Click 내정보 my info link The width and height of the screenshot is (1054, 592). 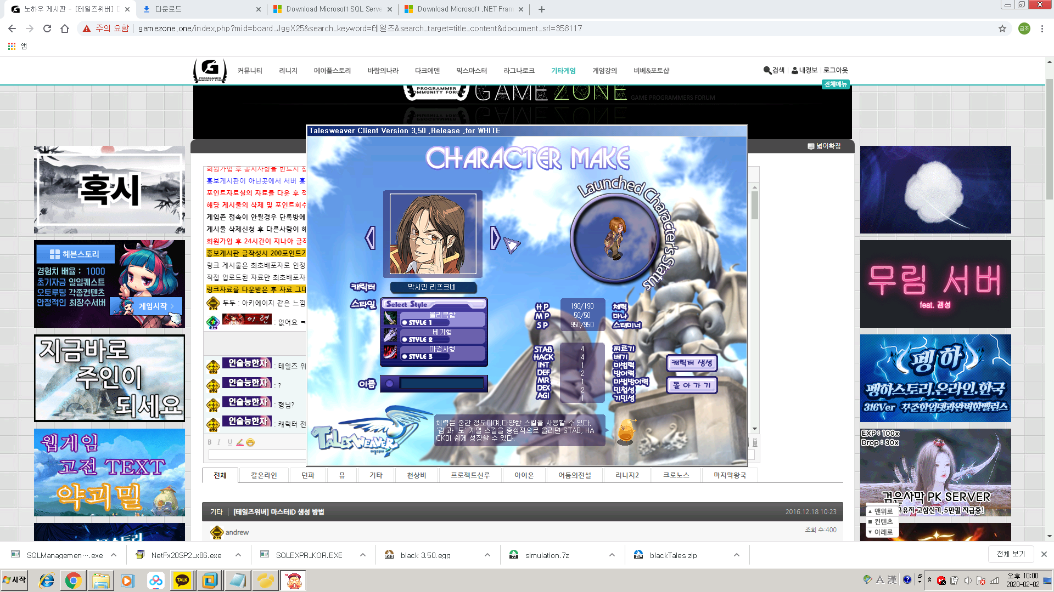[804, 70]
